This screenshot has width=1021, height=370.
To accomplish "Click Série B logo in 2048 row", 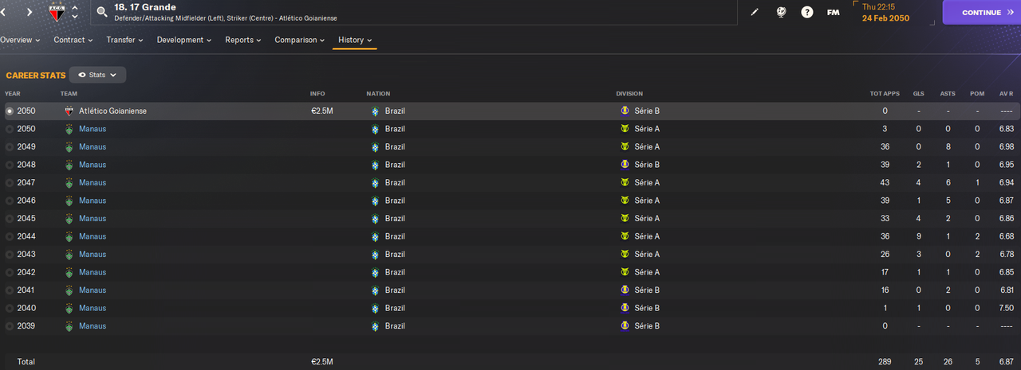I will (625, 165).
